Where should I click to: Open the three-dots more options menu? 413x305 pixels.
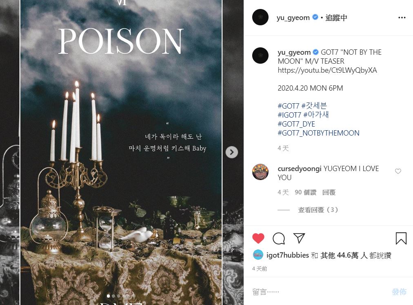[x=402, y=18]
